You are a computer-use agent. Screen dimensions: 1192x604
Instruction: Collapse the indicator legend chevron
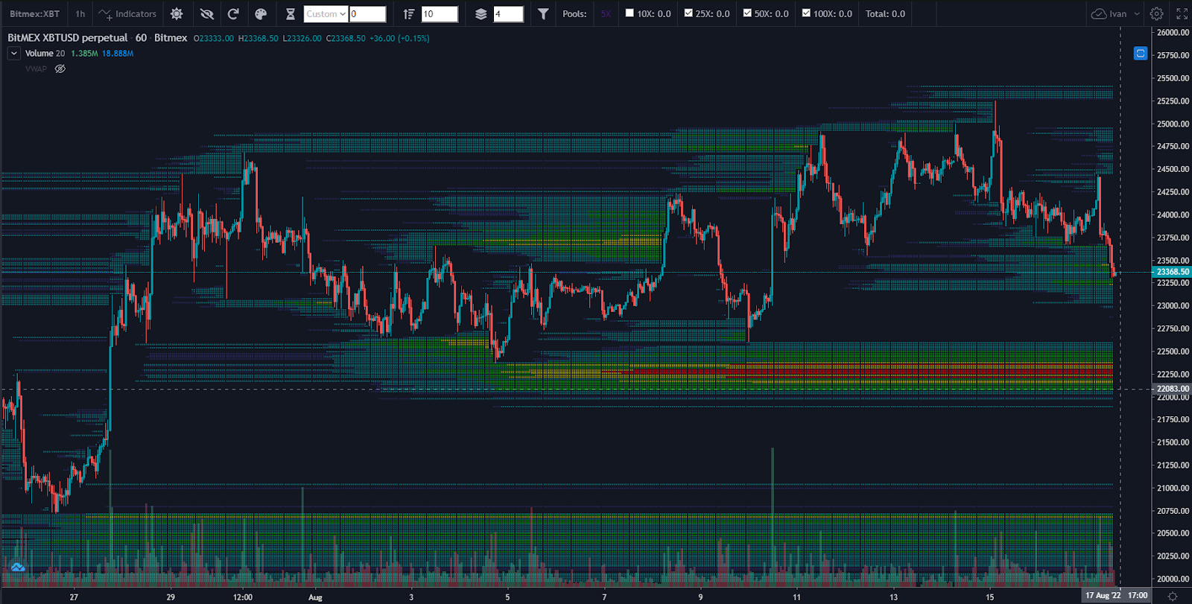[14, 54]
